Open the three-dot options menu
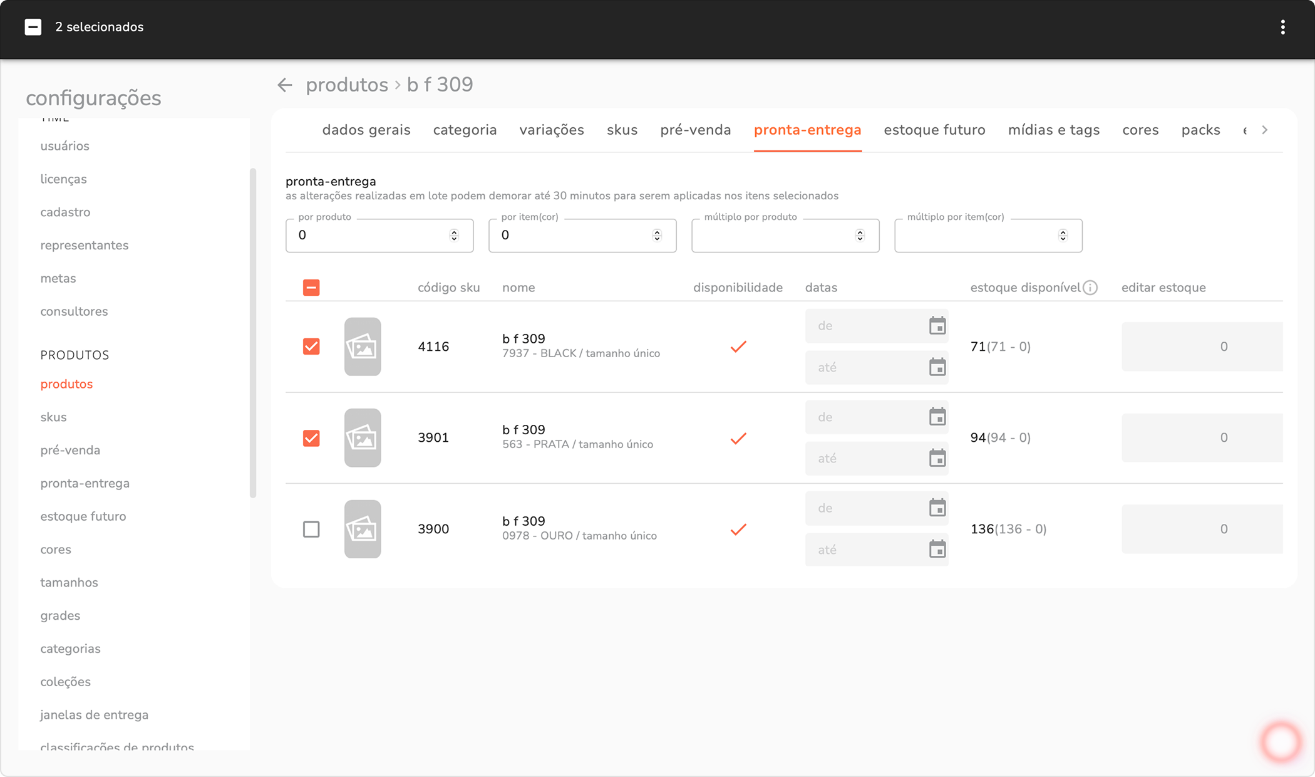The image size is (1315, 777). 1282,27
